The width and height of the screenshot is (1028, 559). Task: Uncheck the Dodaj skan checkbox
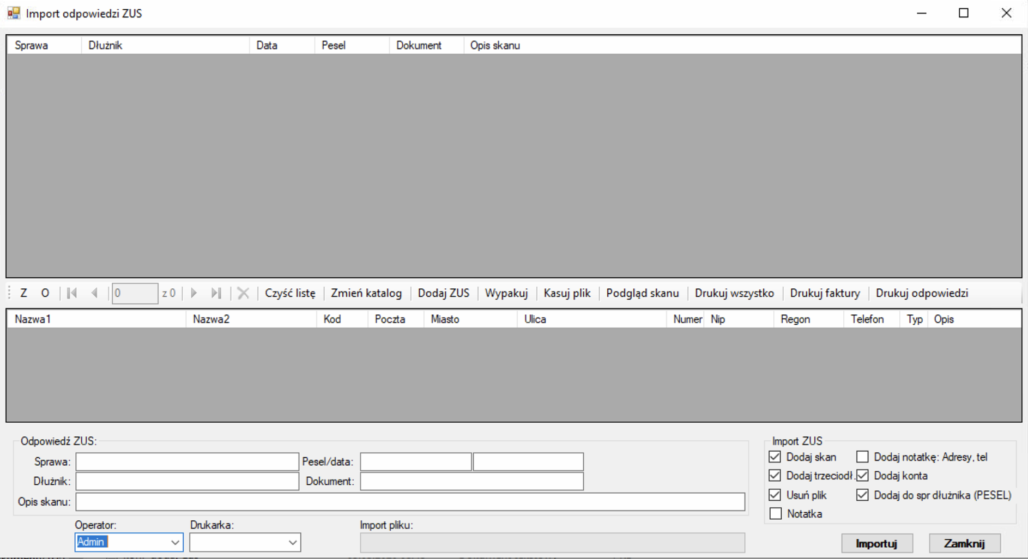(x=775, y=457)
